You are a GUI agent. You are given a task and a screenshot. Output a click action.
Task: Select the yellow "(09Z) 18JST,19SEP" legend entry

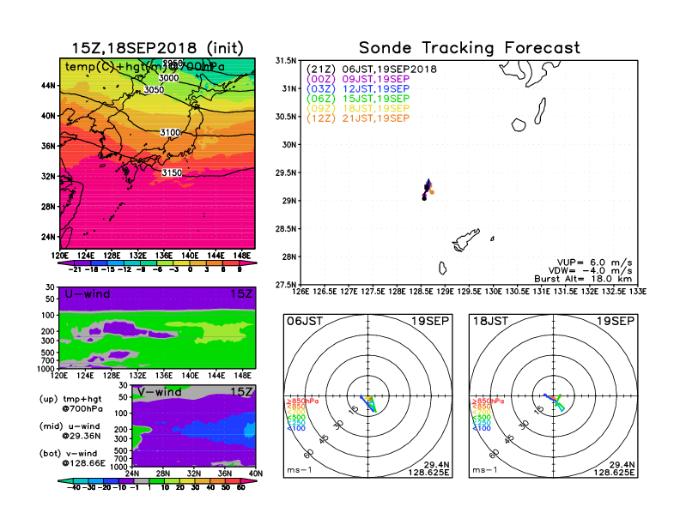(358, 109)
